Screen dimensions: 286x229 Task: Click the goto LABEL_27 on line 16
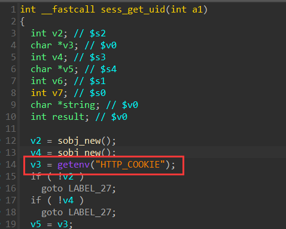78,188
